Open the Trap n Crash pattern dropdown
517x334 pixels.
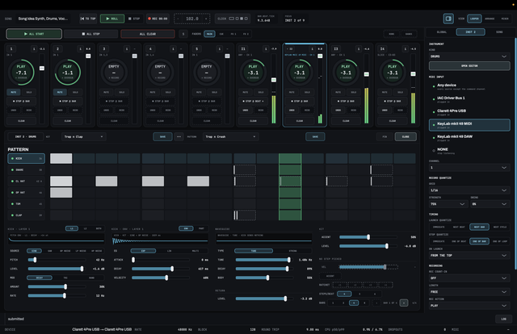pos(230,136)
